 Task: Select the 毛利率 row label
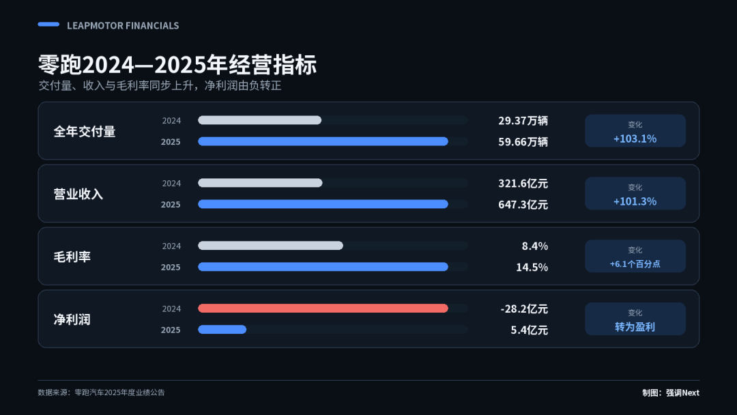(x=72, y=257)
